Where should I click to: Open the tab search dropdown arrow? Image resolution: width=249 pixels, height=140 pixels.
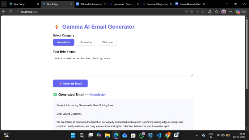pyautogui.click(x=4, y=4)
